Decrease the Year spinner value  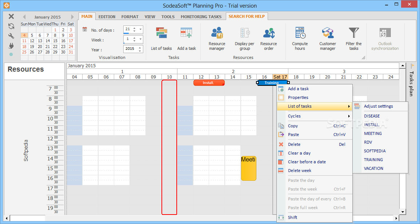coord(140,51)
